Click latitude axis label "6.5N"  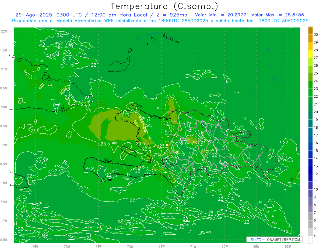4,240
